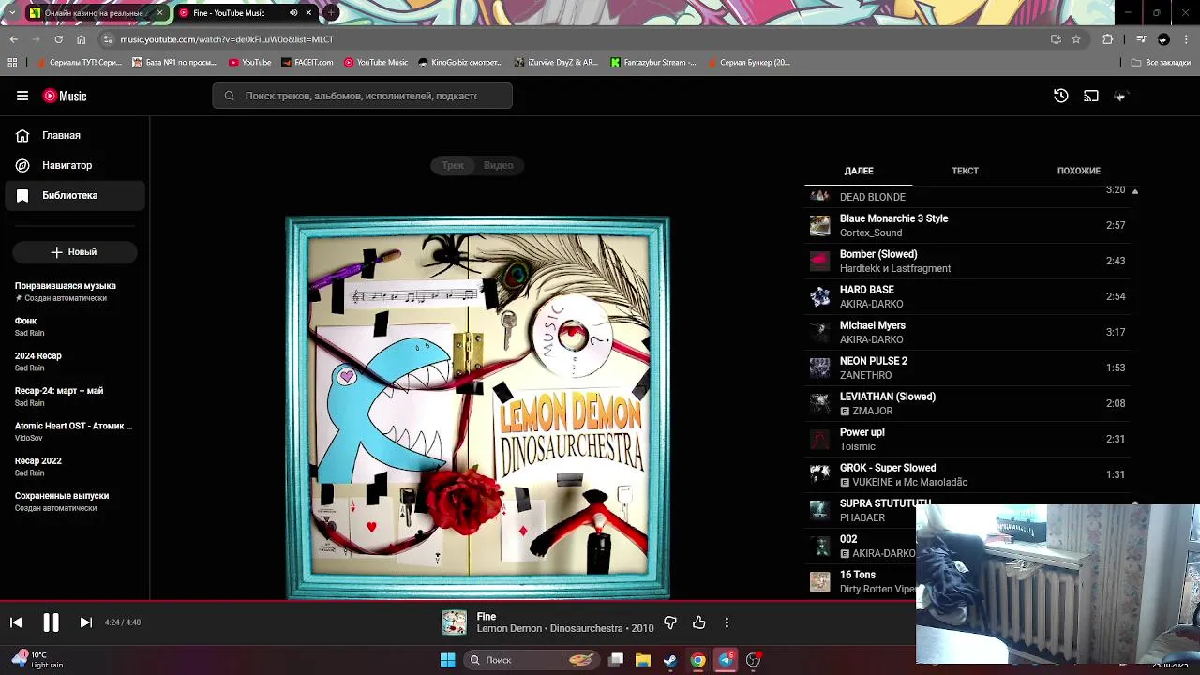This screenshot has height=675, width=1200.
Task: Open Навигатор in sidebar
Action: point(74,166)
